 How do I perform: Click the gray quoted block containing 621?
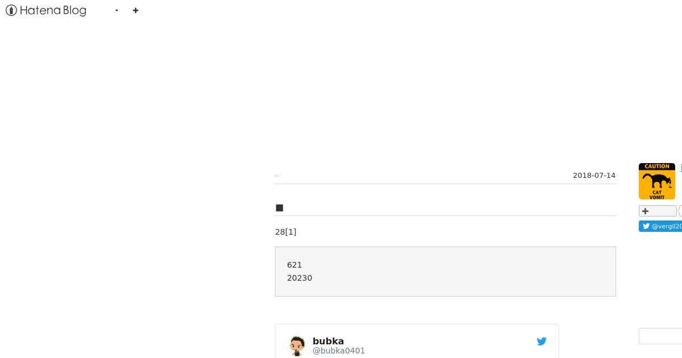click(x=446, y=272)
